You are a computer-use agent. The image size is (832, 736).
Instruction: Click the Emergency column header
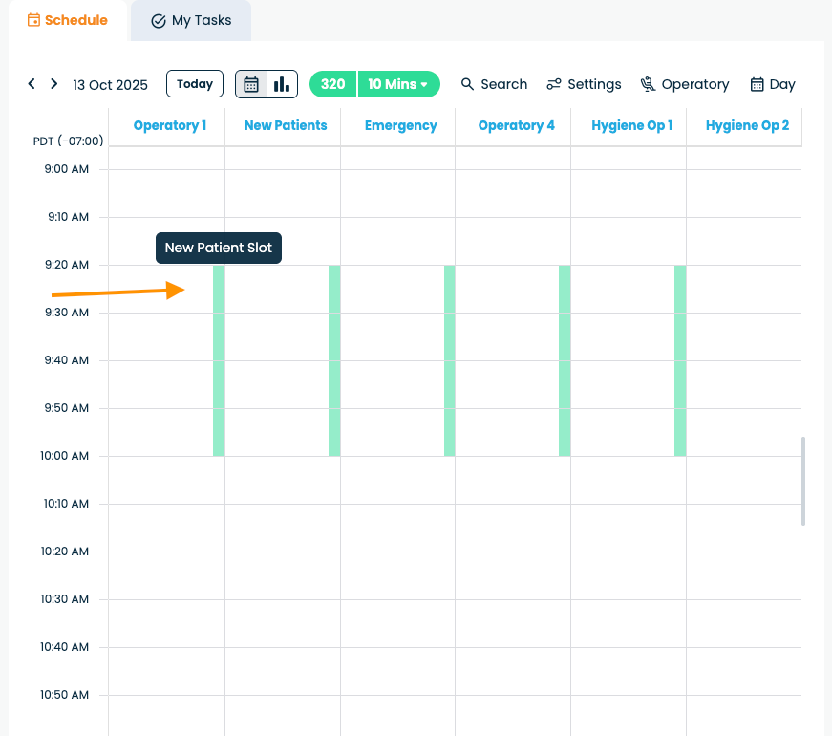point(401,125)
